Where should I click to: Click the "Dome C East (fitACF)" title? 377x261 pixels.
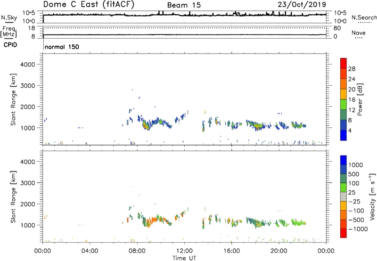click(x=89, y=4)
